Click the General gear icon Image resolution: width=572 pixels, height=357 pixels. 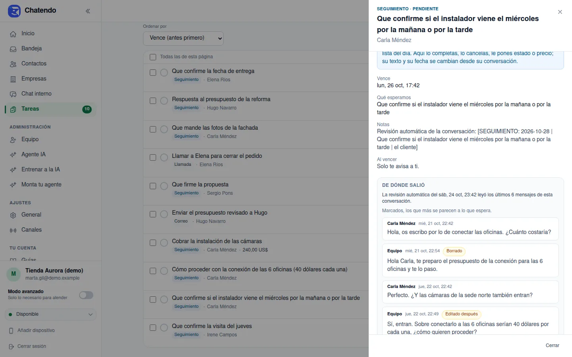[x=13, y=215]
